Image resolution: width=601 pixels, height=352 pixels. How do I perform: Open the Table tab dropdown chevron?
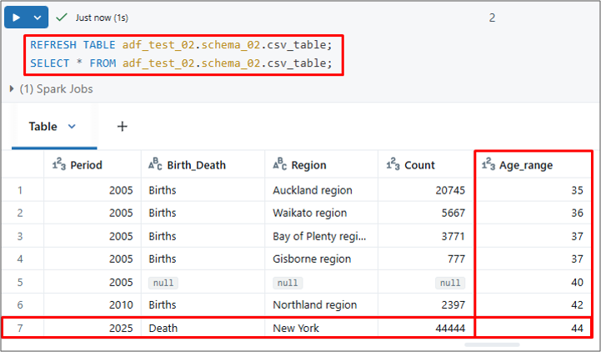pyautogui.click(x=72, y=127)
